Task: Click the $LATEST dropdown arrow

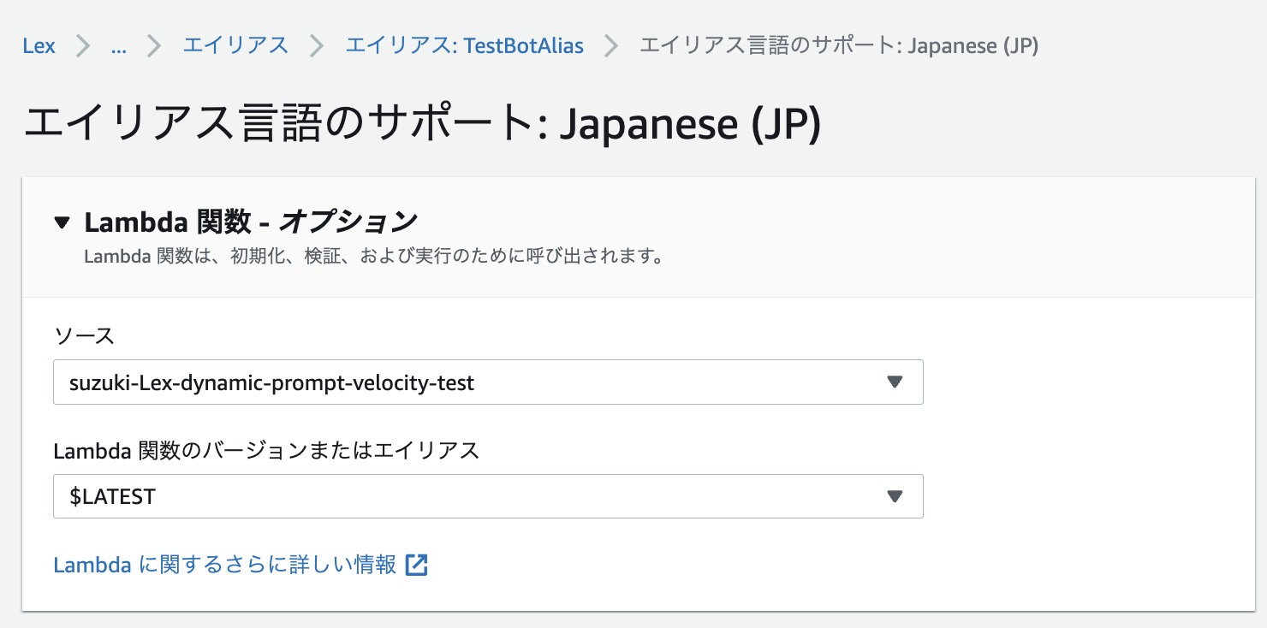Action: point(895,496)
